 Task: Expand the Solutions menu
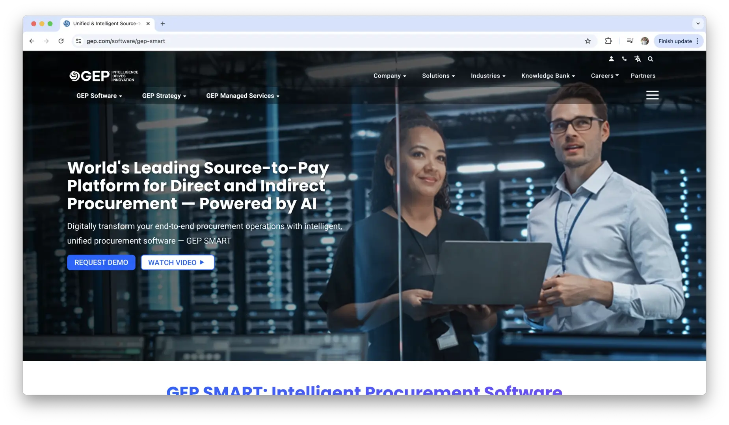click(x=438, y=76)
